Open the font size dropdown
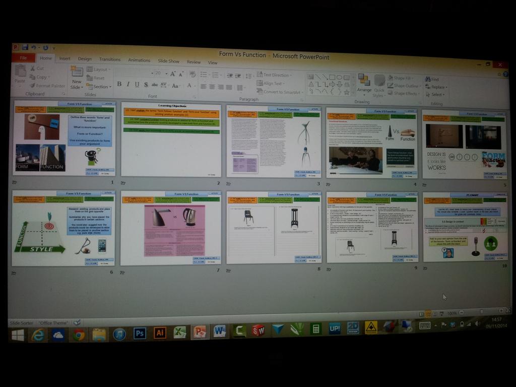This screenshot has width=516, height=387. [166, 74]
